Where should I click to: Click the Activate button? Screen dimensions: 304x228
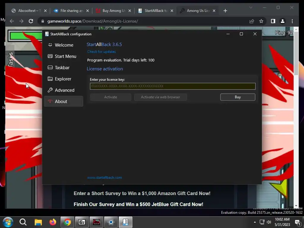[110, 97]
